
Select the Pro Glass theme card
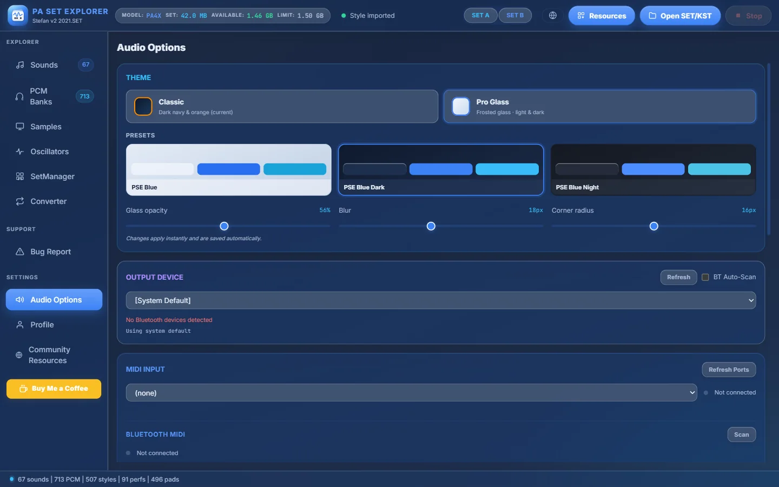pyautogui.click(x=599, y=107)
